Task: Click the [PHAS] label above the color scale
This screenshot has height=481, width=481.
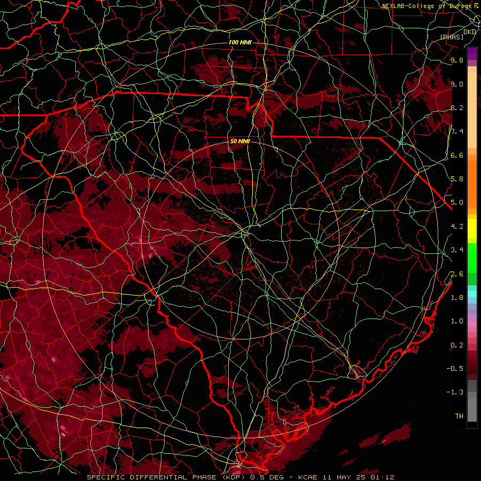Action: click(x=452, y=37)
